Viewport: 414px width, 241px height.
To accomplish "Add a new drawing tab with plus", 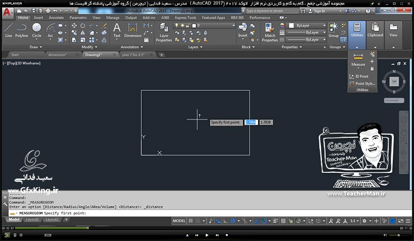I will pos(161,55).
